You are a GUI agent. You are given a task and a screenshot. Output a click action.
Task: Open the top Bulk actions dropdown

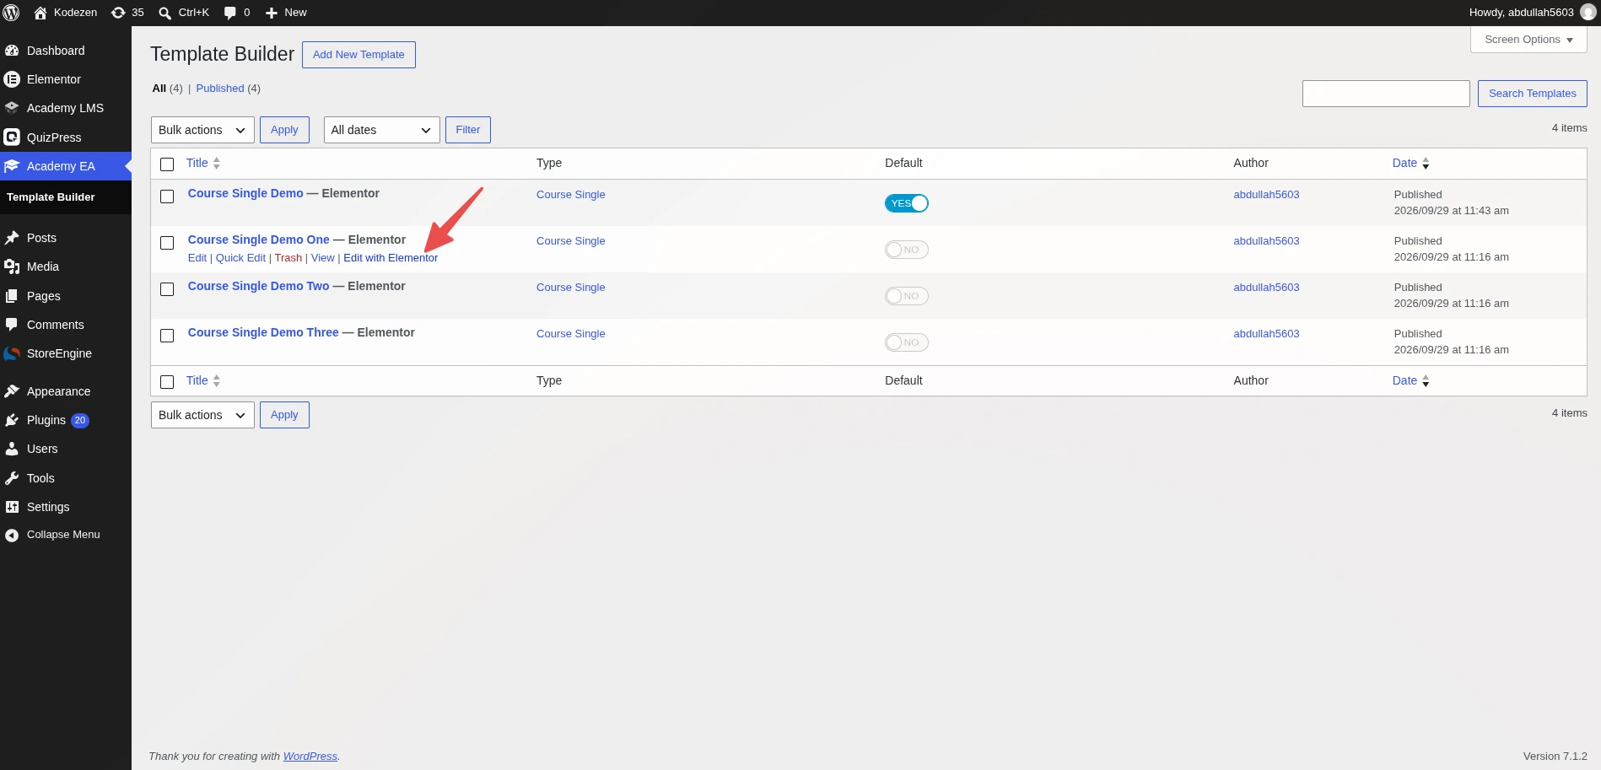tap(202, 130)
